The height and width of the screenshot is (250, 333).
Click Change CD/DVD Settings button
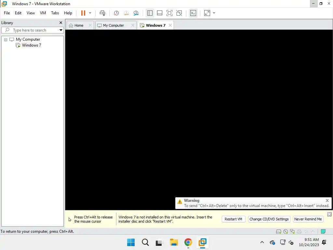(x=269, y=219)
